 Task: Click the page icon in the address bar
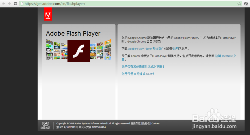coord(22,4)
